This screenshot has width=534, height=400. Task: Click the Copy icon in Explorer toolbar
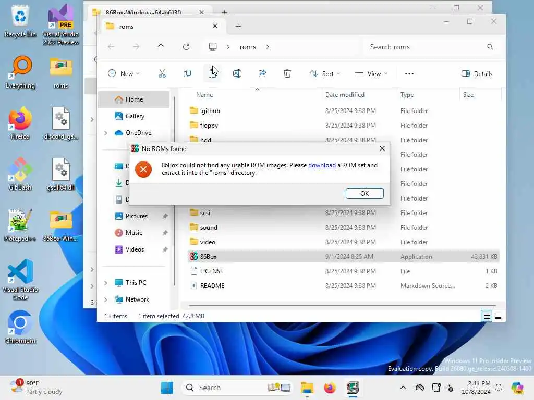[187, 73]
